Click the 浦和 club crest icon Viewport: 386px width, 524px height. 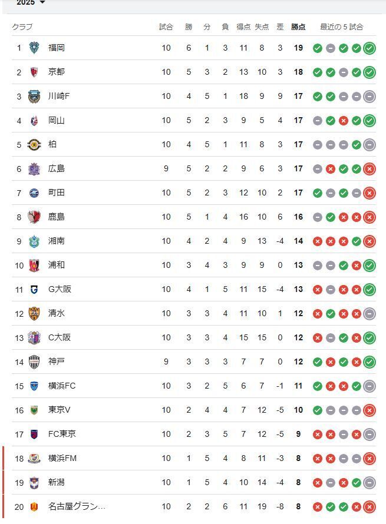34,266
